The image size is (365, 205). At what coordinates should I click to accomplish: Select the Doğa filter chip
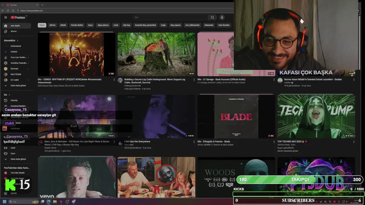[163, 25]
